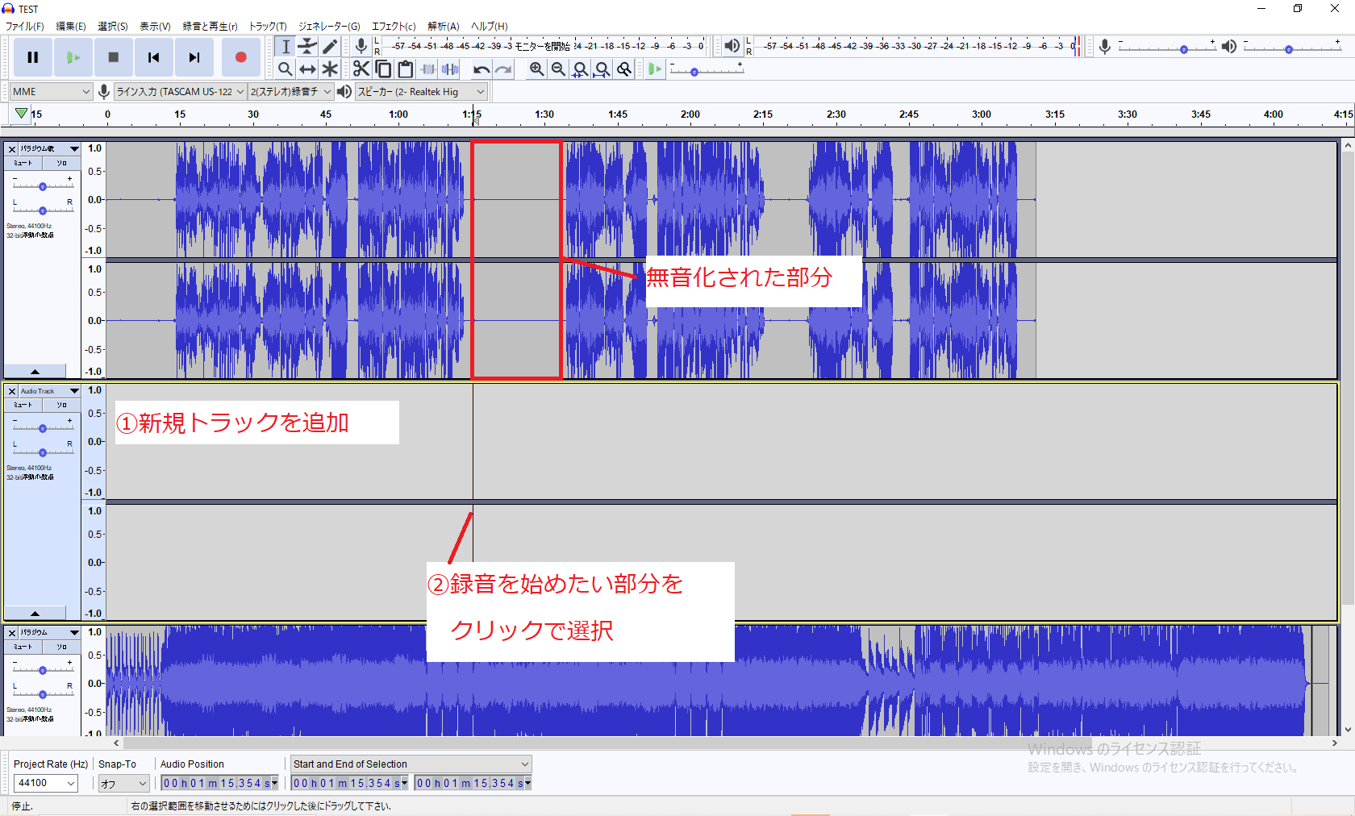Open the MME audio host dropdown
This screenshot has width=1355, height=816.
(x=50, y=92)
